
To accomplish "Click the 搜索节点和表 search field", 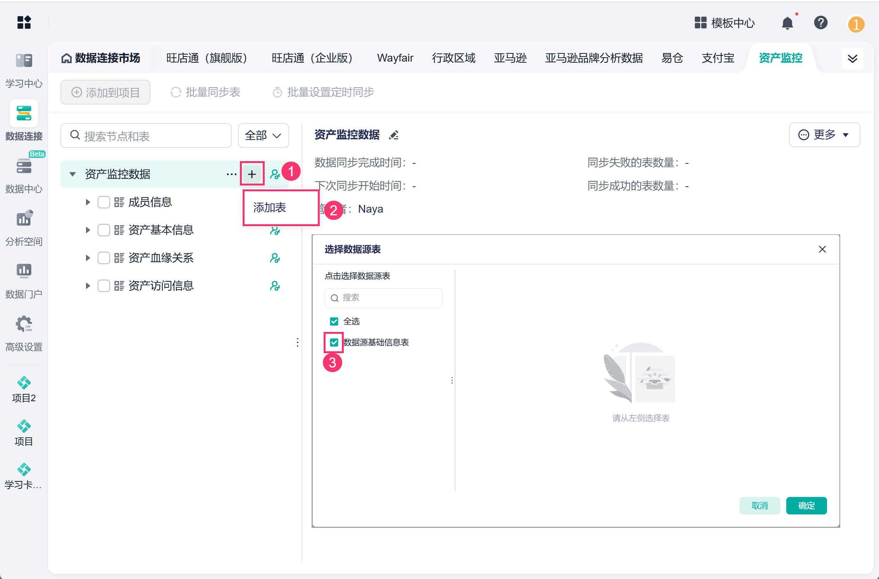I will 146,136.
